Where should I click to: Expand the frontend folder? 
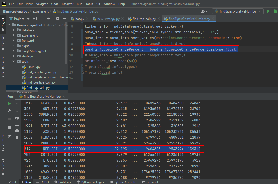pos(13,40)
